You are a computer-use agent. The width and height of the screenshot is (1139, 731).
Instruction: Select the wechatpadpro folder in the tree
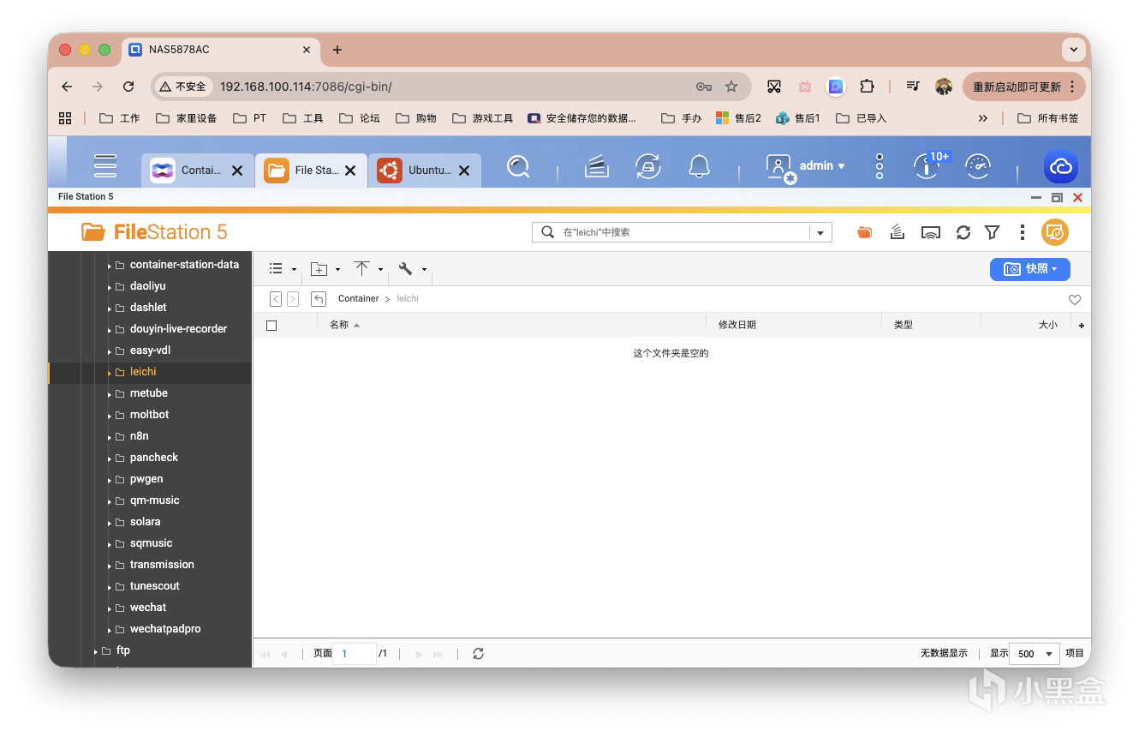tap(165, 630)
